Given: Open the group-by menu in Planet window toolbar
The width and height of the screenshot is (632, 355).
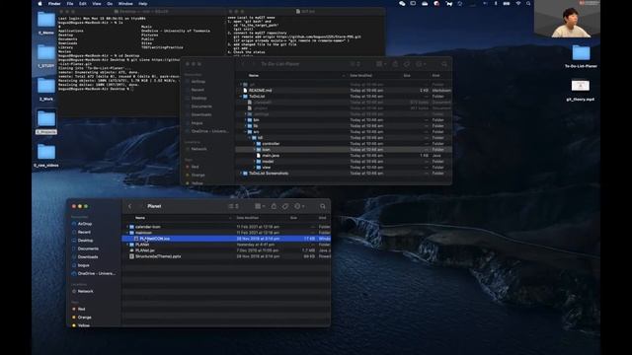Looking at the screenshot, I should point(260,206).
